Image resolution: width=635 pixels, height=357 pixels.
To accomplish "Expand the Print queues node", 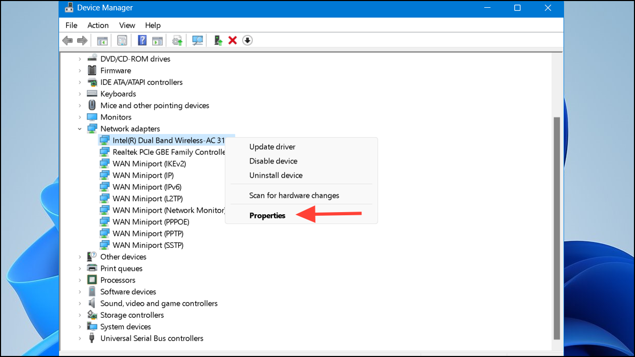I will 80,269.
